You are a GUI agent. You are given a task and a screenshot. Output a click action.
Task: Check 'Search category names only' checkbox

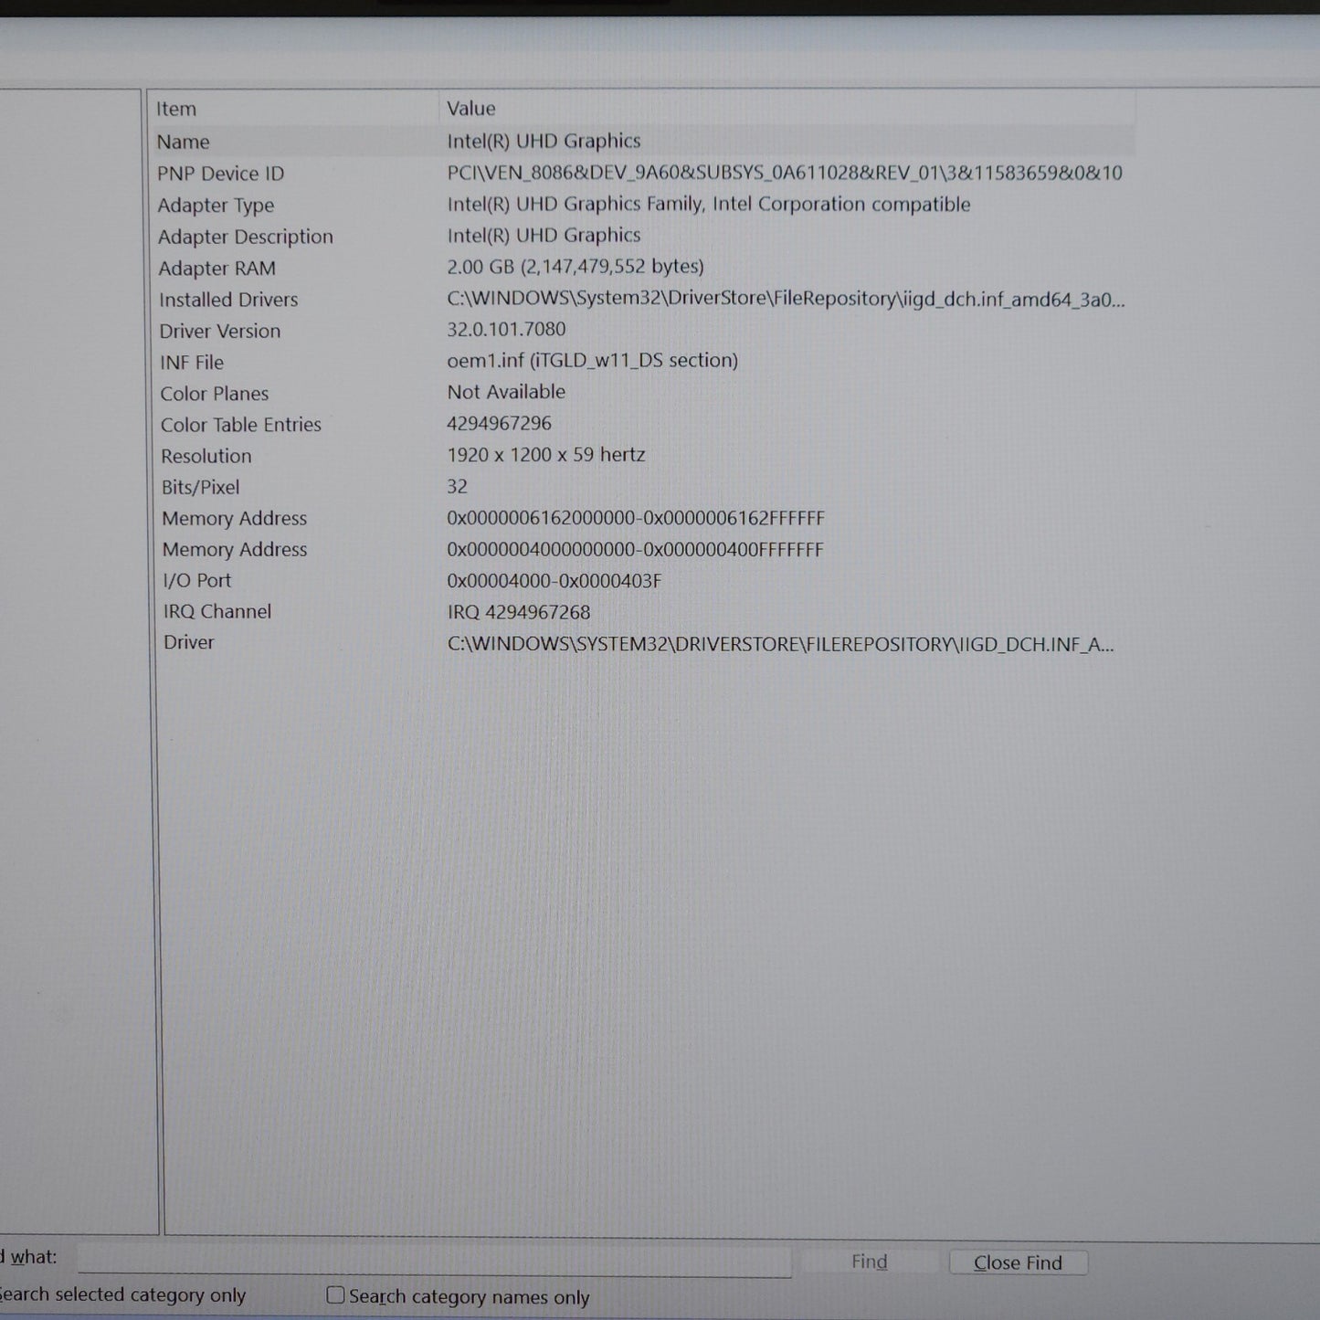(336, 1295)
